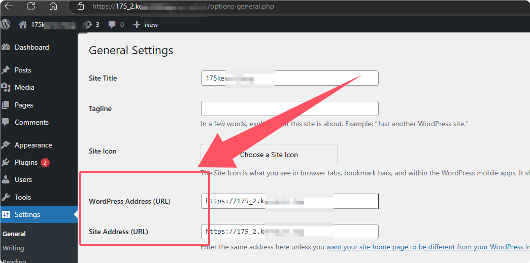
Task: Click the Pages sidebar icon
Action: 6,105
